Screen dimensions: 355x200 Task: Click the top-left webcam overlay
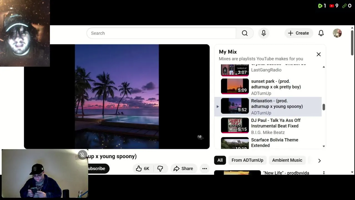[25, 33]
